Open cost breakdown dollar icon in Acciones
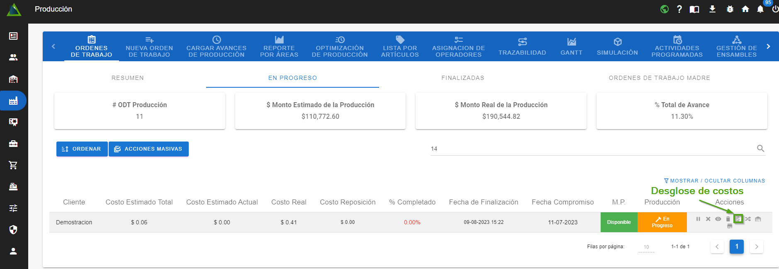 tap(738, 219)
